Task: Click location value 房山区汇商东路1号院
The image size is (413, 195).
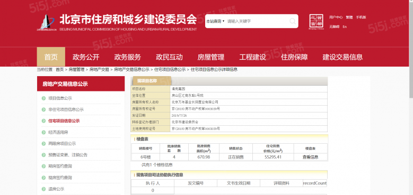Action: point(188,96)
